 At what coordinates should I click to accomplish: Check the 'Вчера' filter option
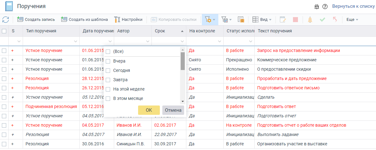tap(108, 61)
